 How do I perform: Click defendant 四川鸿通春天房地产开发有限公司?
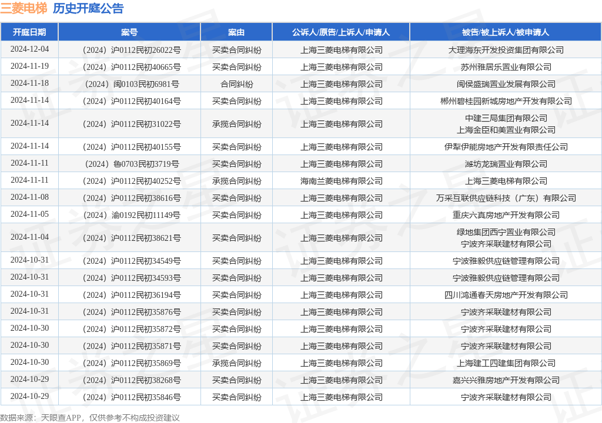[506, 295]
